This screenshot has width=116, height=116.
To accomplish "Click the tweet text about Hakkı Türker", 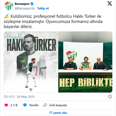I will point(53,22).
